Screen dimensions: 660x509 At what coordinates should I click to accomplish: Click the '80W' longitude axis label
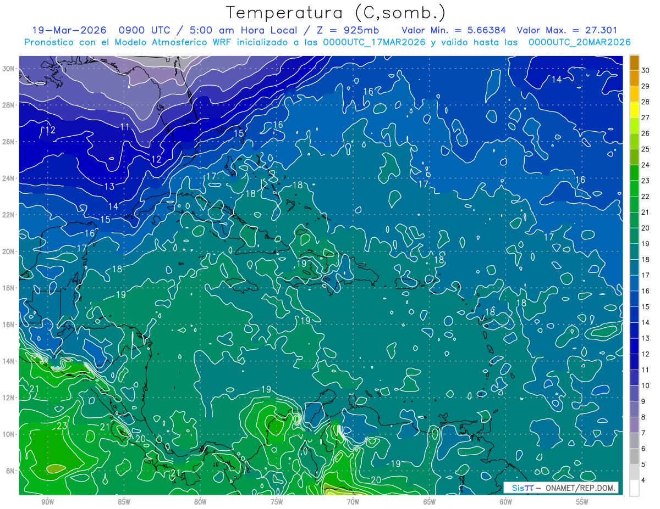(200, 502)
